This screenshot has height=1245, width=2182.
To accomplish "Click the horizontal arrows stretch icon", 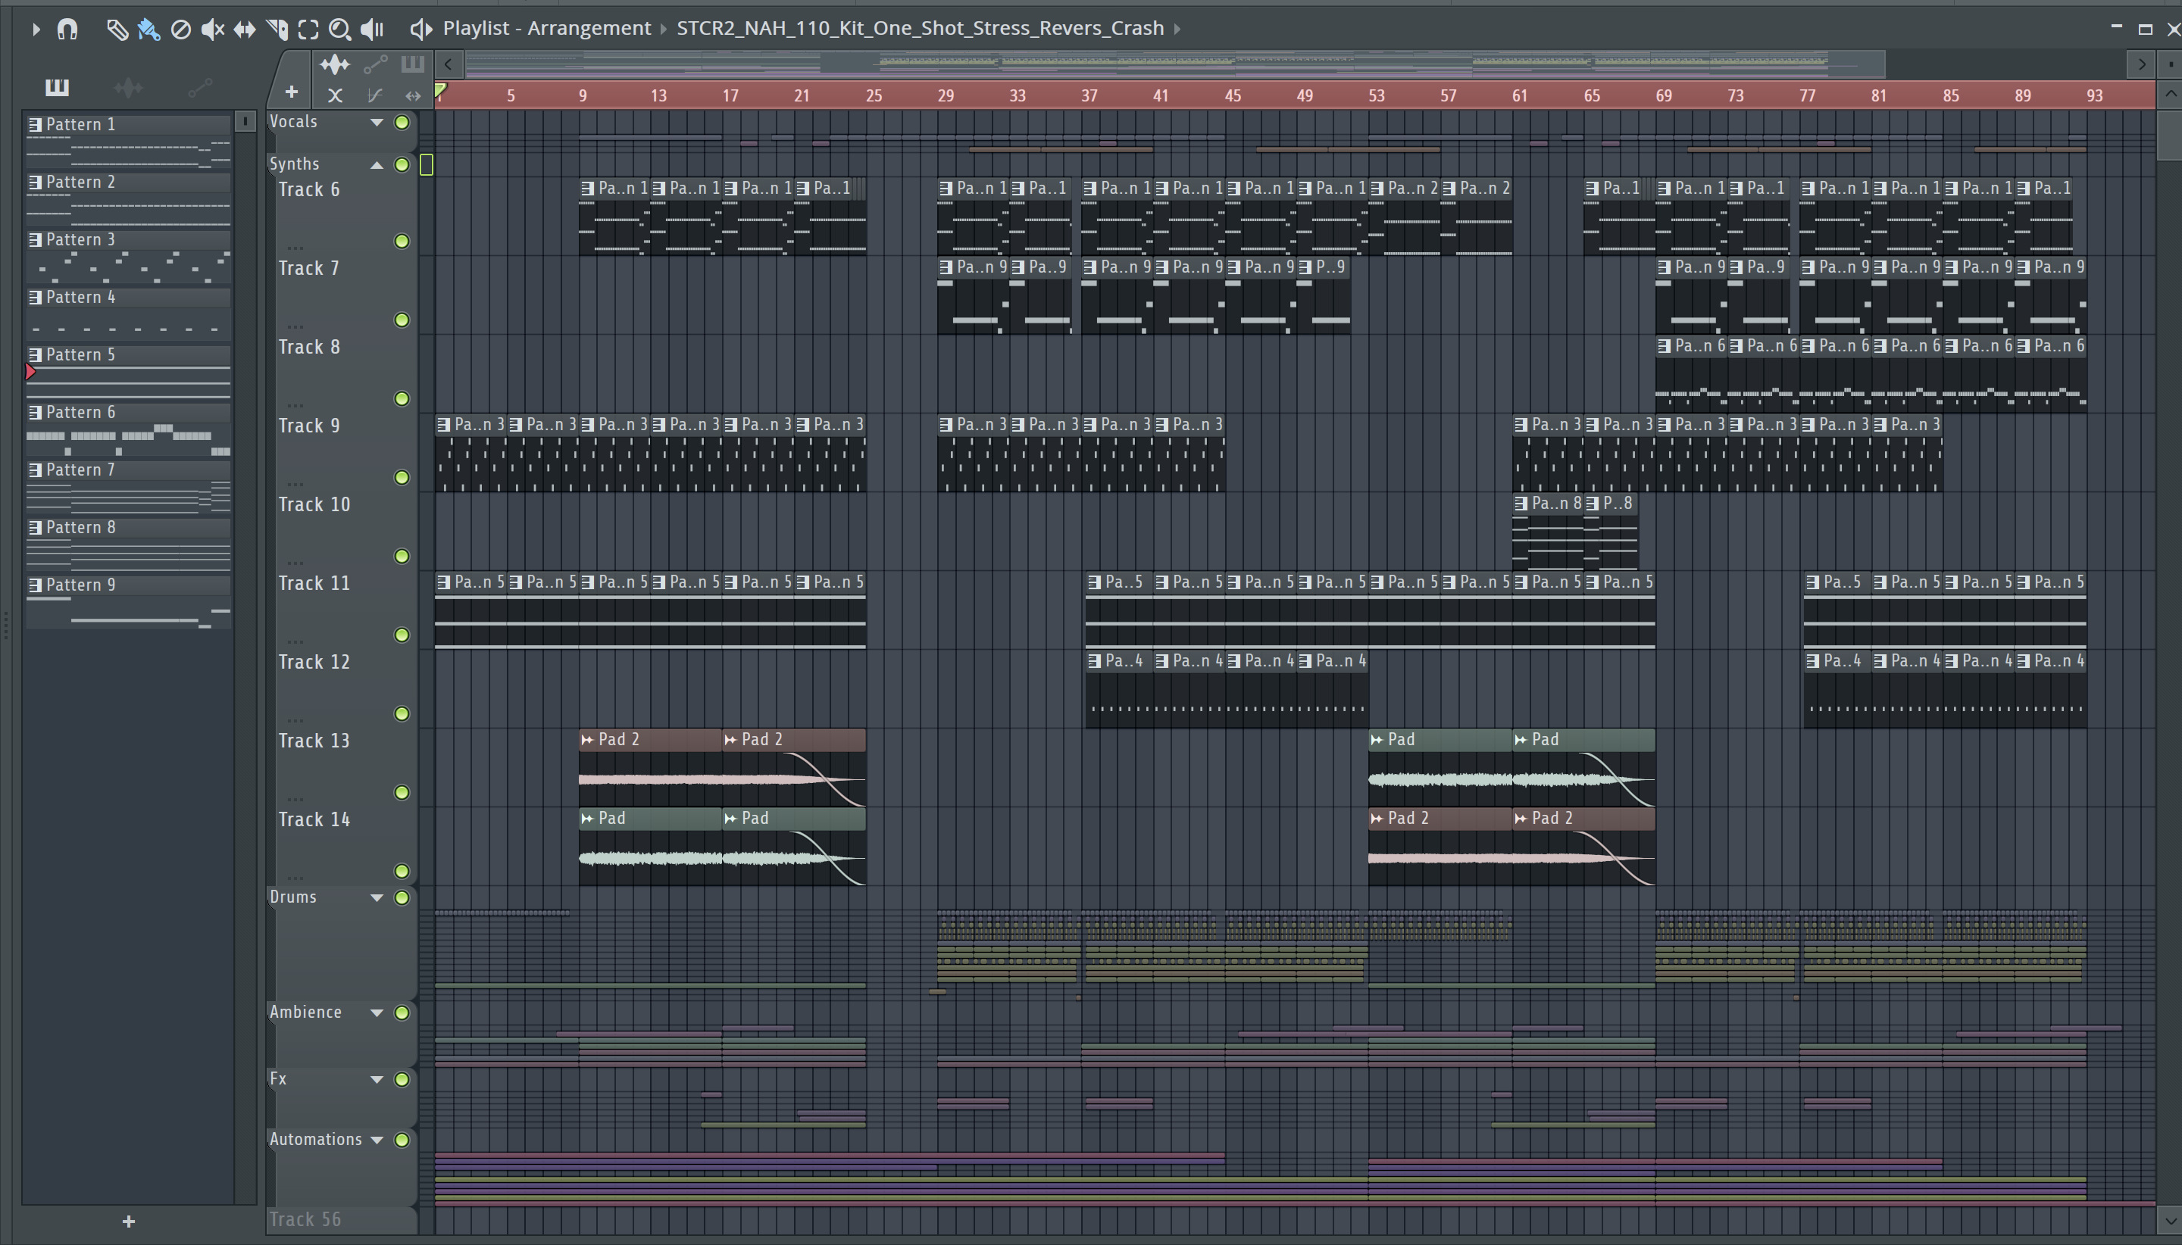I will pos(413,95).
